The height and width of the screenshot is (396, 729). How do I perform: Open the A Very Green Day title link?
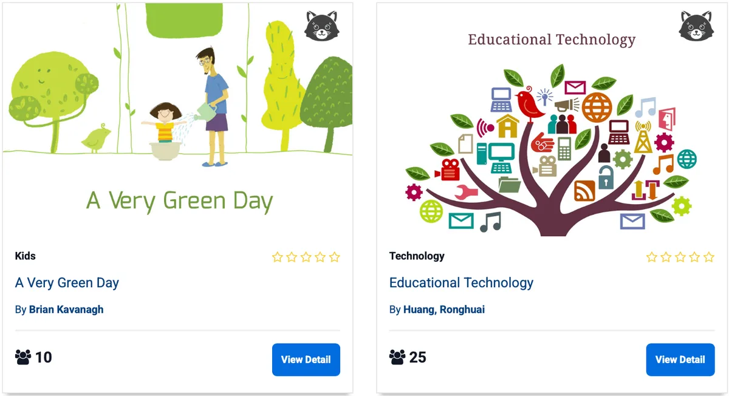(67, 283)
